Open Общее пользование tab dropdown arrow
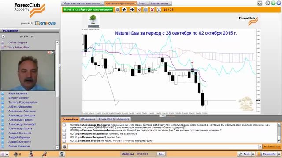This screenshot has height=158, width=282. pos(103,4)
